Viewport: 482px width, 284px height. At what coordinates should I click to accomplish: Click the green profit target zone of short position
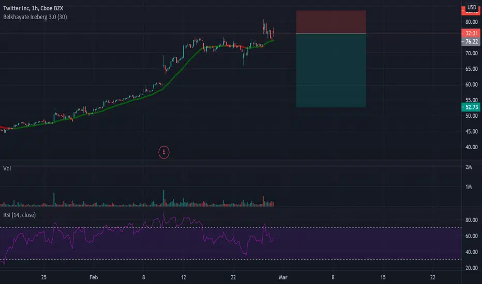(x=331, y=70)
